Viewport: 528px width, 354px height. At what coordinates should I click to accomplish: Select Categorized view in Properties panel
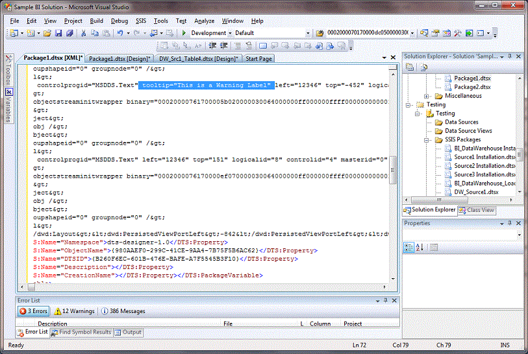point(409,247)
